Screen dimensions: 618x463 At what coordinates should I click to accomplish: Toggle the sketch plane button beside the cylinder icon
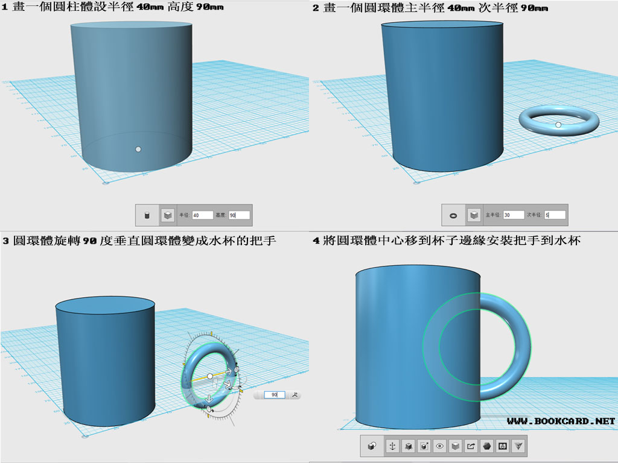[168, 215]
